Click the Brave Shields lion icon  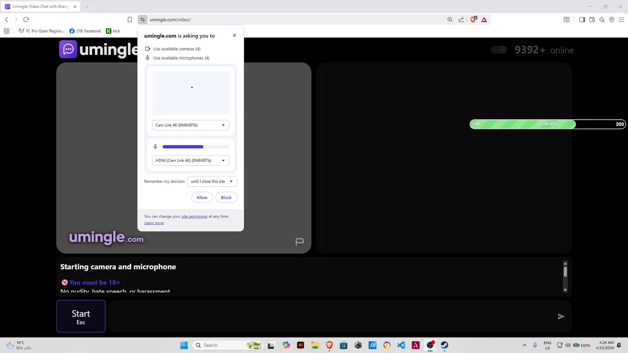[473, 20]
